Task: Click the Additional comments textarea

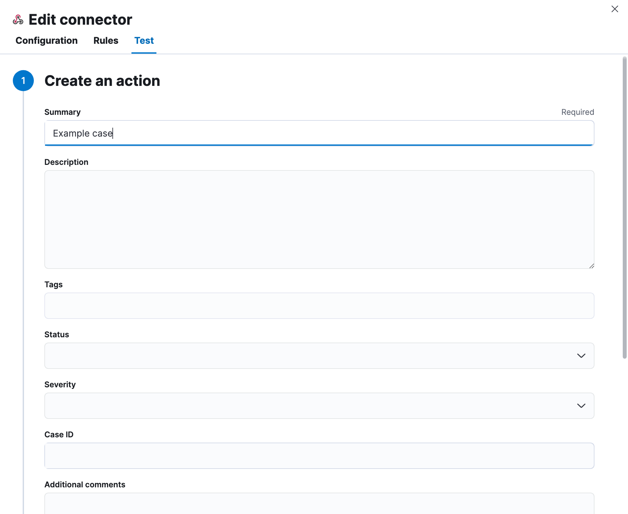Action: pos(319,505)
